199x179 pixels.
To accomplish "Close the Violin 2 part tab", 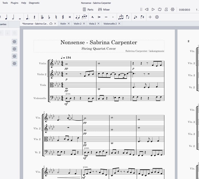I will (x=84, y=23).
